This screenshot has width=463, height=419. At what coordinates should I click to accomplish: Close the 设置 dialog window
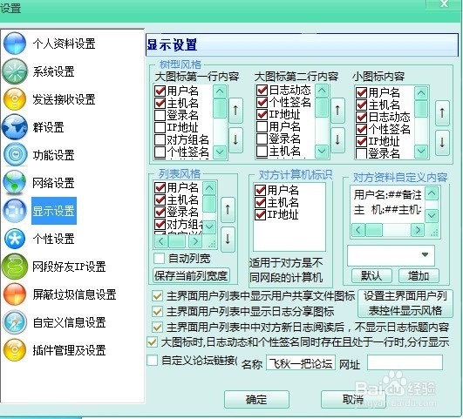click(444, 4)
